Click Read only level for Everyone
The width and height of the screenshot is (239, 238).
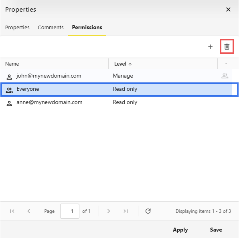tap(125, 89)
